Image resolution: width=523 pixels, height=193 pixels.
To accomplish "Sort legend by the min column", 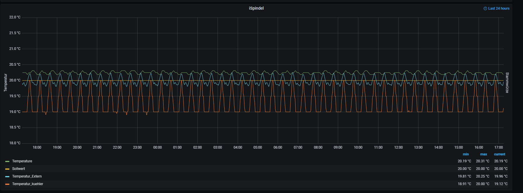I will point(466,154).
